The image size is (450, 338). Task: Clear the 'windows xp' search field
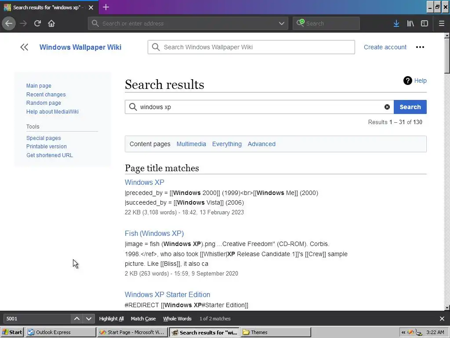(x=387, y=107)
